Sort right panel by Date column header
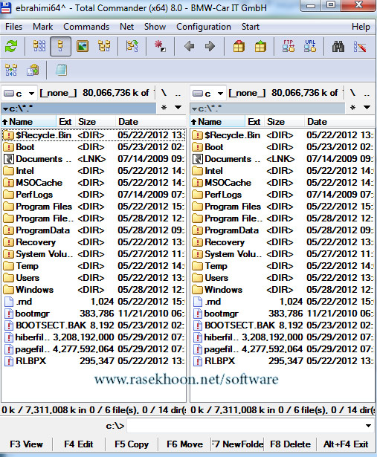 point(339,122)
